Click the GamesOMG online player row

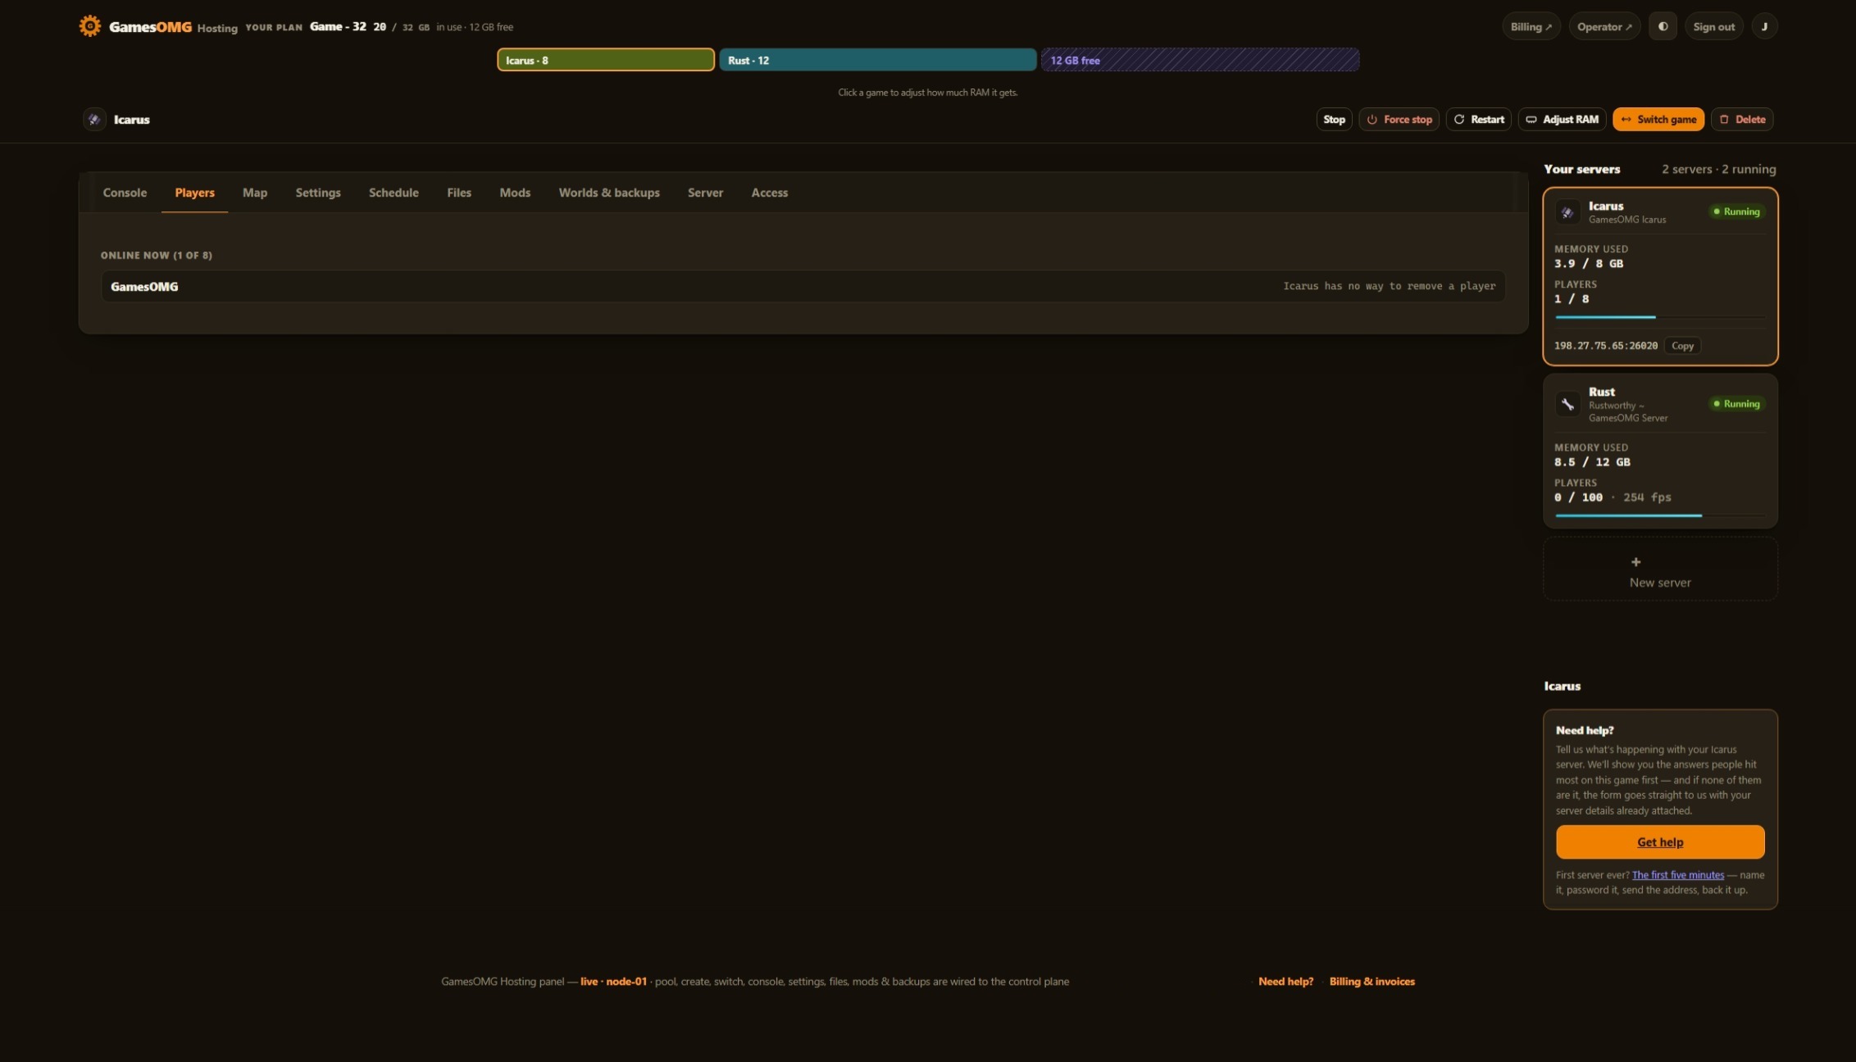(x=803, y=286)
